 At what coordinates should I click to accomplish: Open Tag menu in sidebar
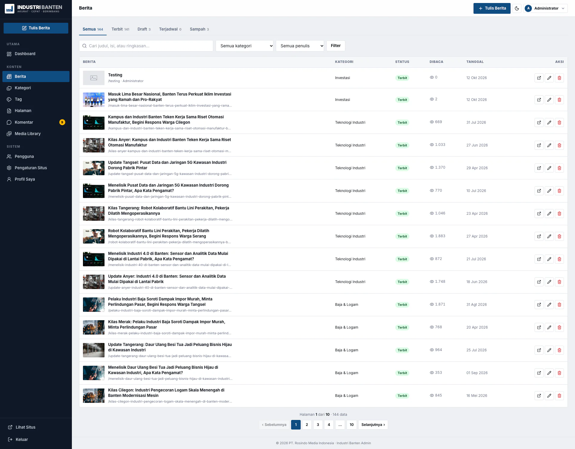click(36, 99)
